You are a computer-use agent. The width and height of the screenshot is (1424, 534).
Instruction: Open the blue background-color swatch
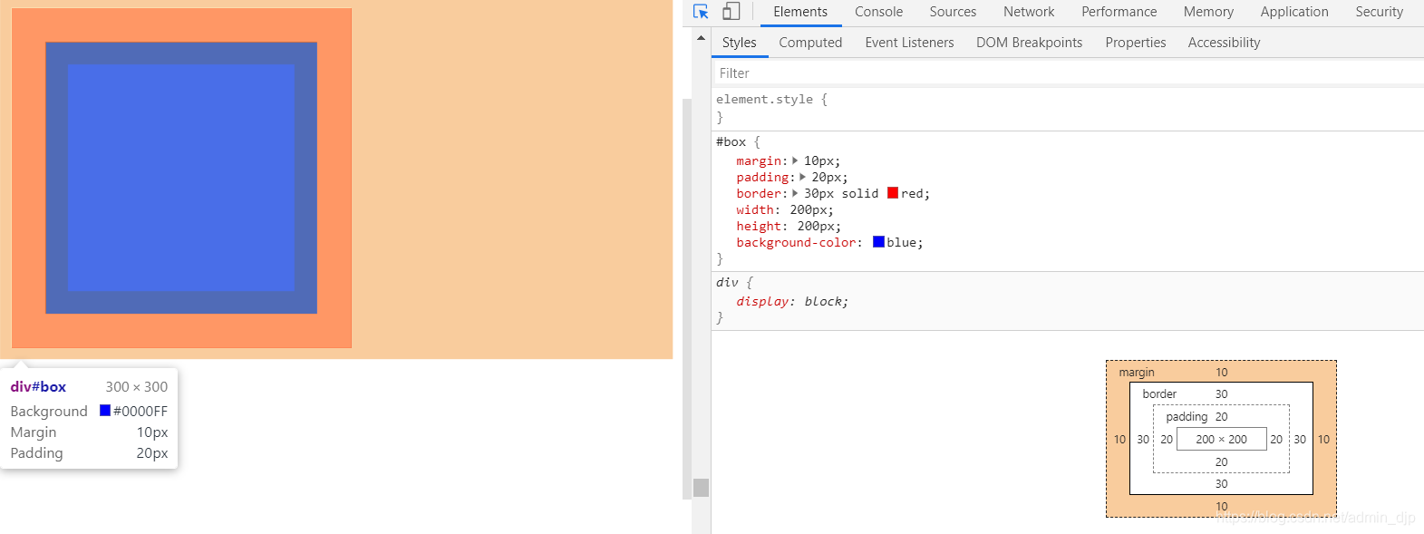878,242
